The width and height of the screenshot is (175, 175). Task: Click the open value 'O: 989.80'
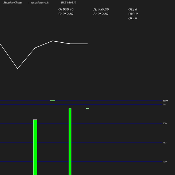tap(66, 9)
